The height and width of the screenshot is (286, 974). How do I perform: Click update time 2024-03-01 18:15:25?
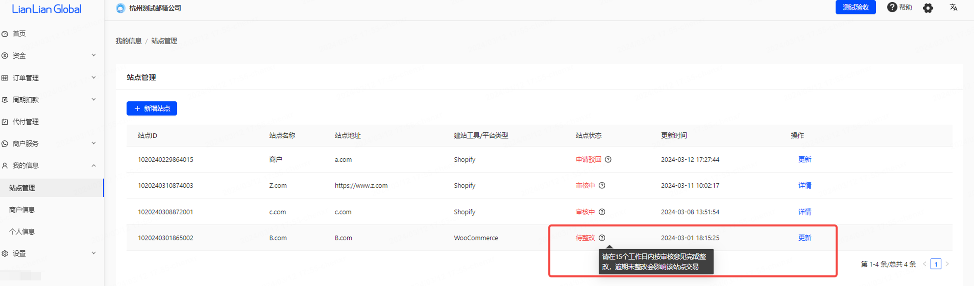point(690,238)
